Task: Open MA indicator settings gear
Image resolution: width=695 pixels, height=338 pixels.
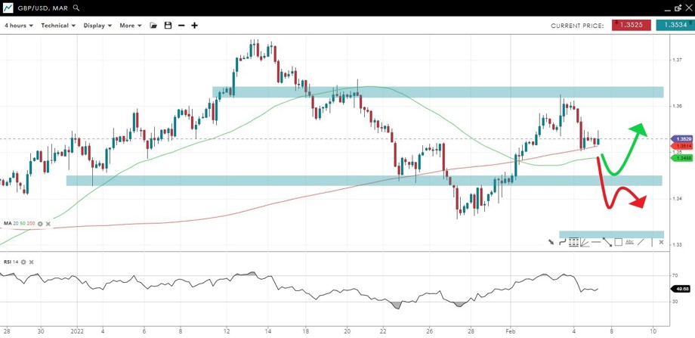Action: tap(40, 224)
